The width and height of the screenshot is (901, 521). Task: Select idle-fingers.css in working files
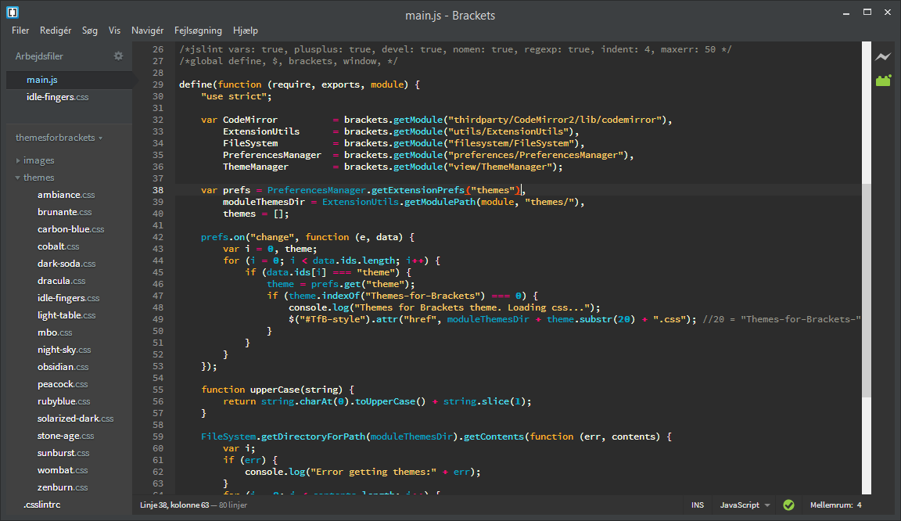pyautogui.click(x=57, y=97)
